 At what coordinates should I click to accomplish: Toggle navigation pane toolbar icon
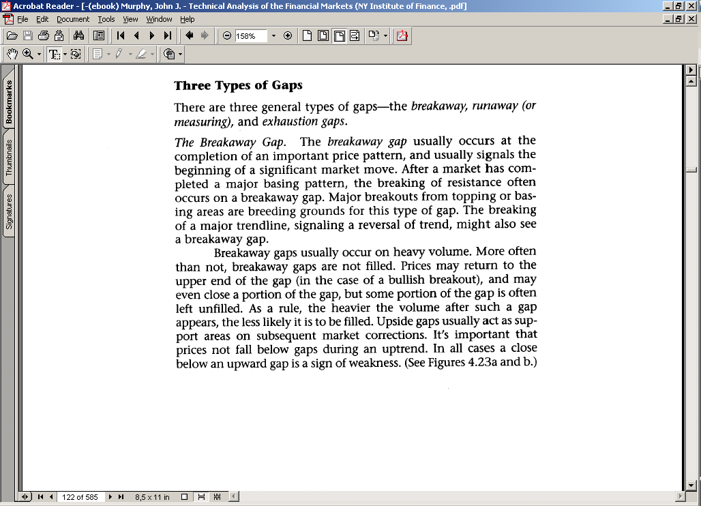coord(98,35)
